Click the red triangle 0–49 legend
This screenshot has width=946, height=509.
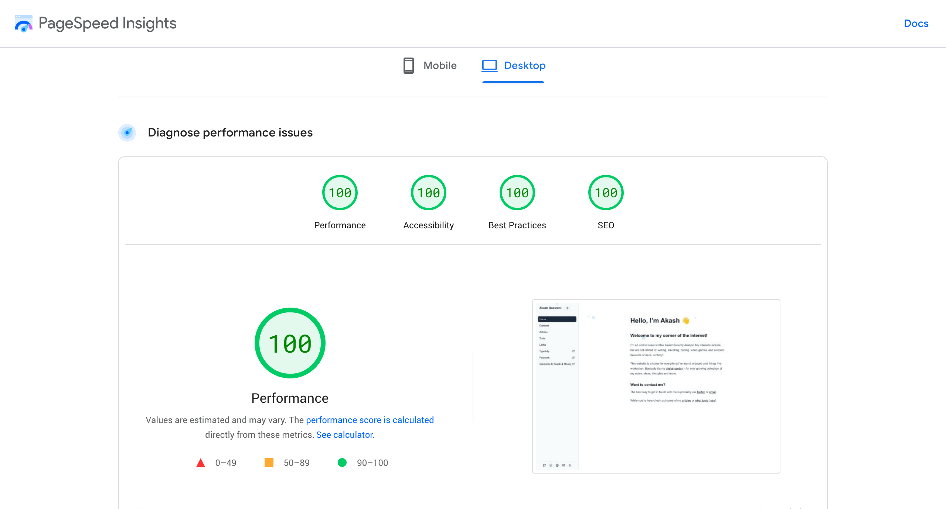201,463
